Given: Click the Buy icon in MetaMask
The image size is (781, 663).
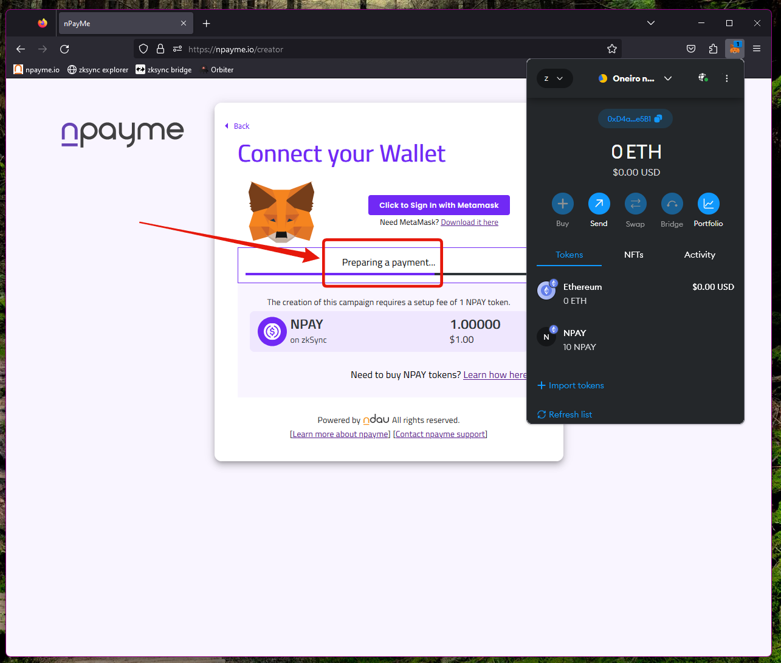Looking at the screenshot, I should point(563,204).
